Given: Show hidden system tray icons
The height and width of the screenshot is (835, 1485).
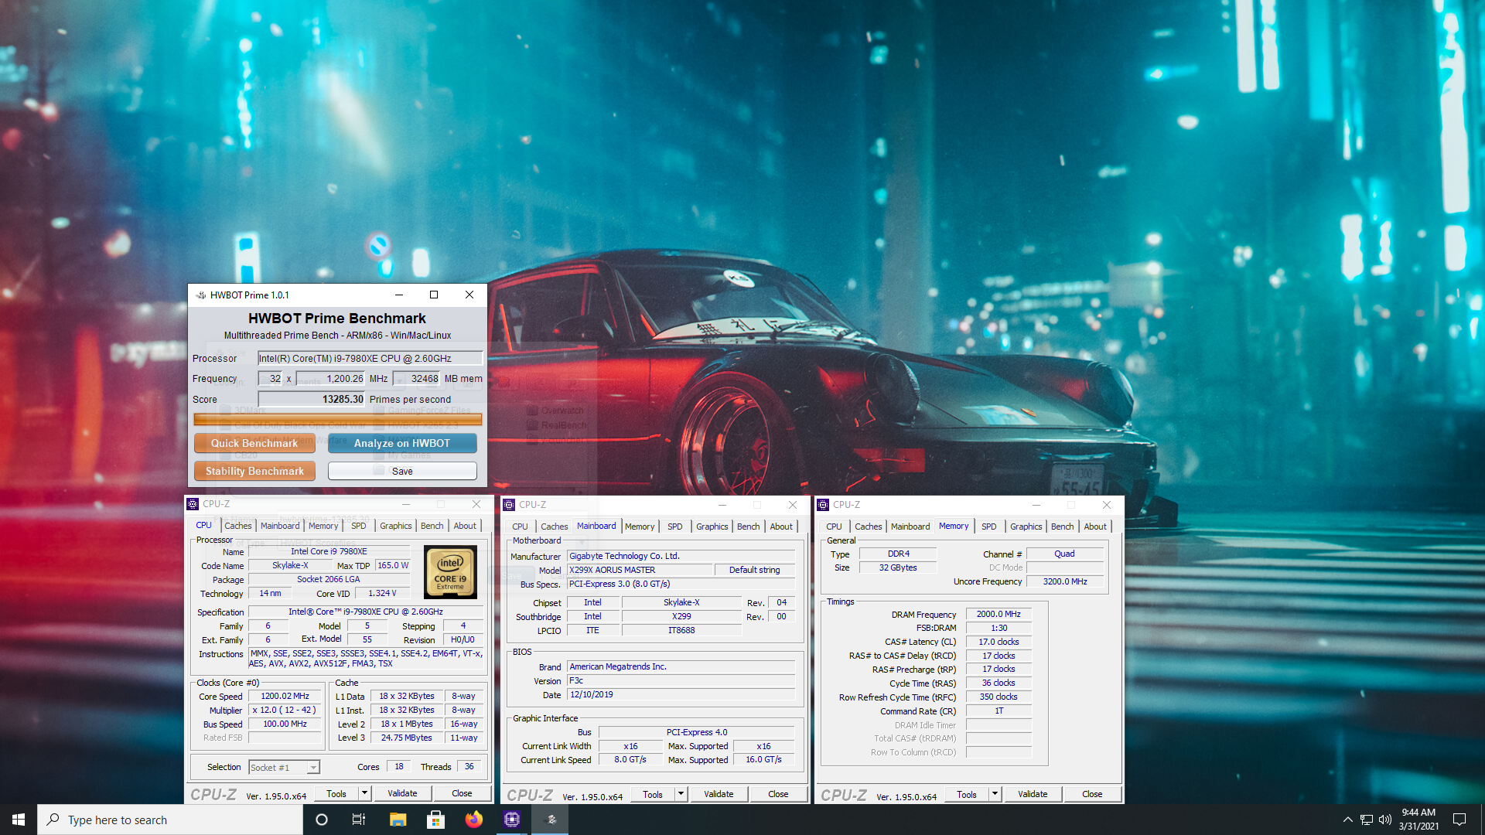Looking at the screenshot, I should pos(1347,820).
